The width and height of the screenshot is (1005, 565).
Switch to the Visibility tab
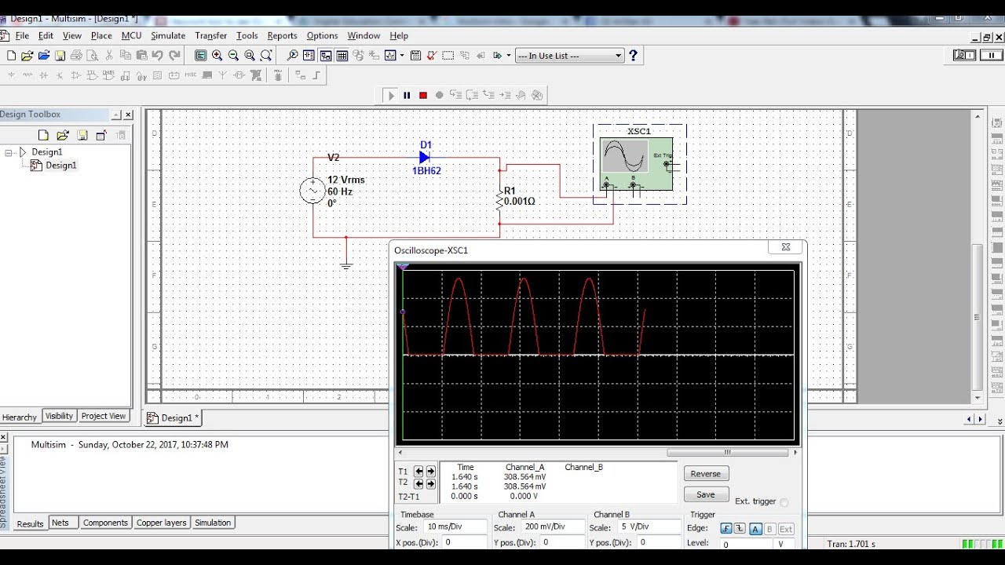coord(59,416)
